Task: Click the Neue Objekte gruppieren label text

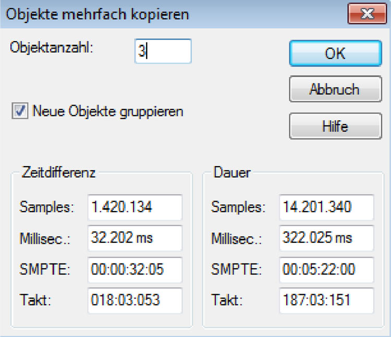Action: (108, 111)
